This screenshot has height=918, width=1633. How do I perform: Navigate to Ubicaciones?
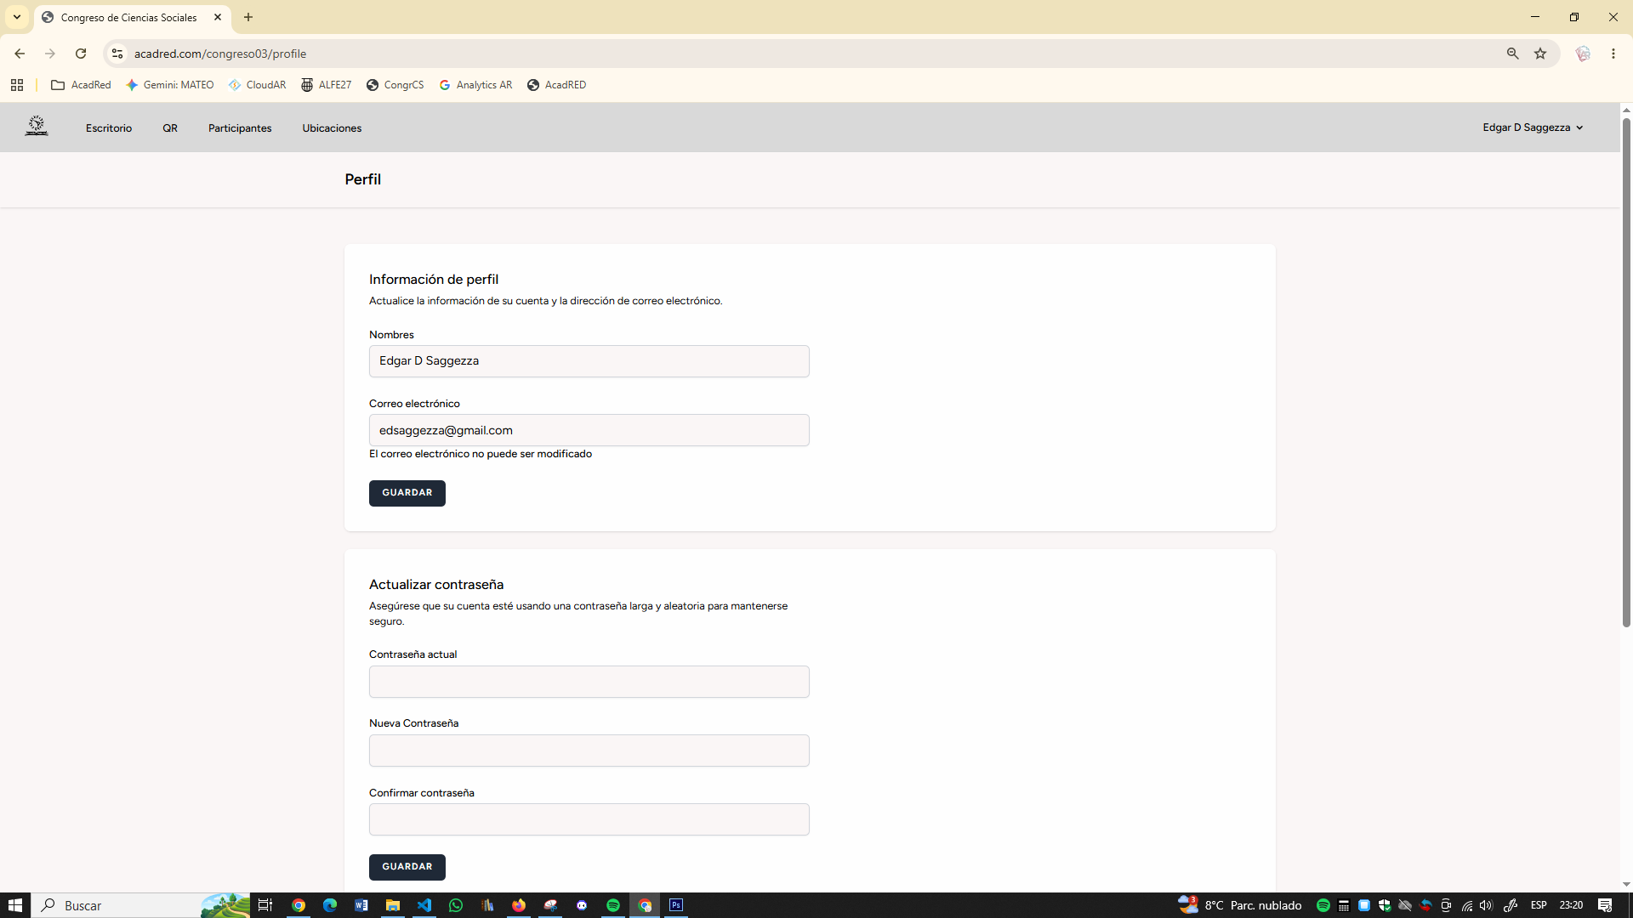point(332,128)
